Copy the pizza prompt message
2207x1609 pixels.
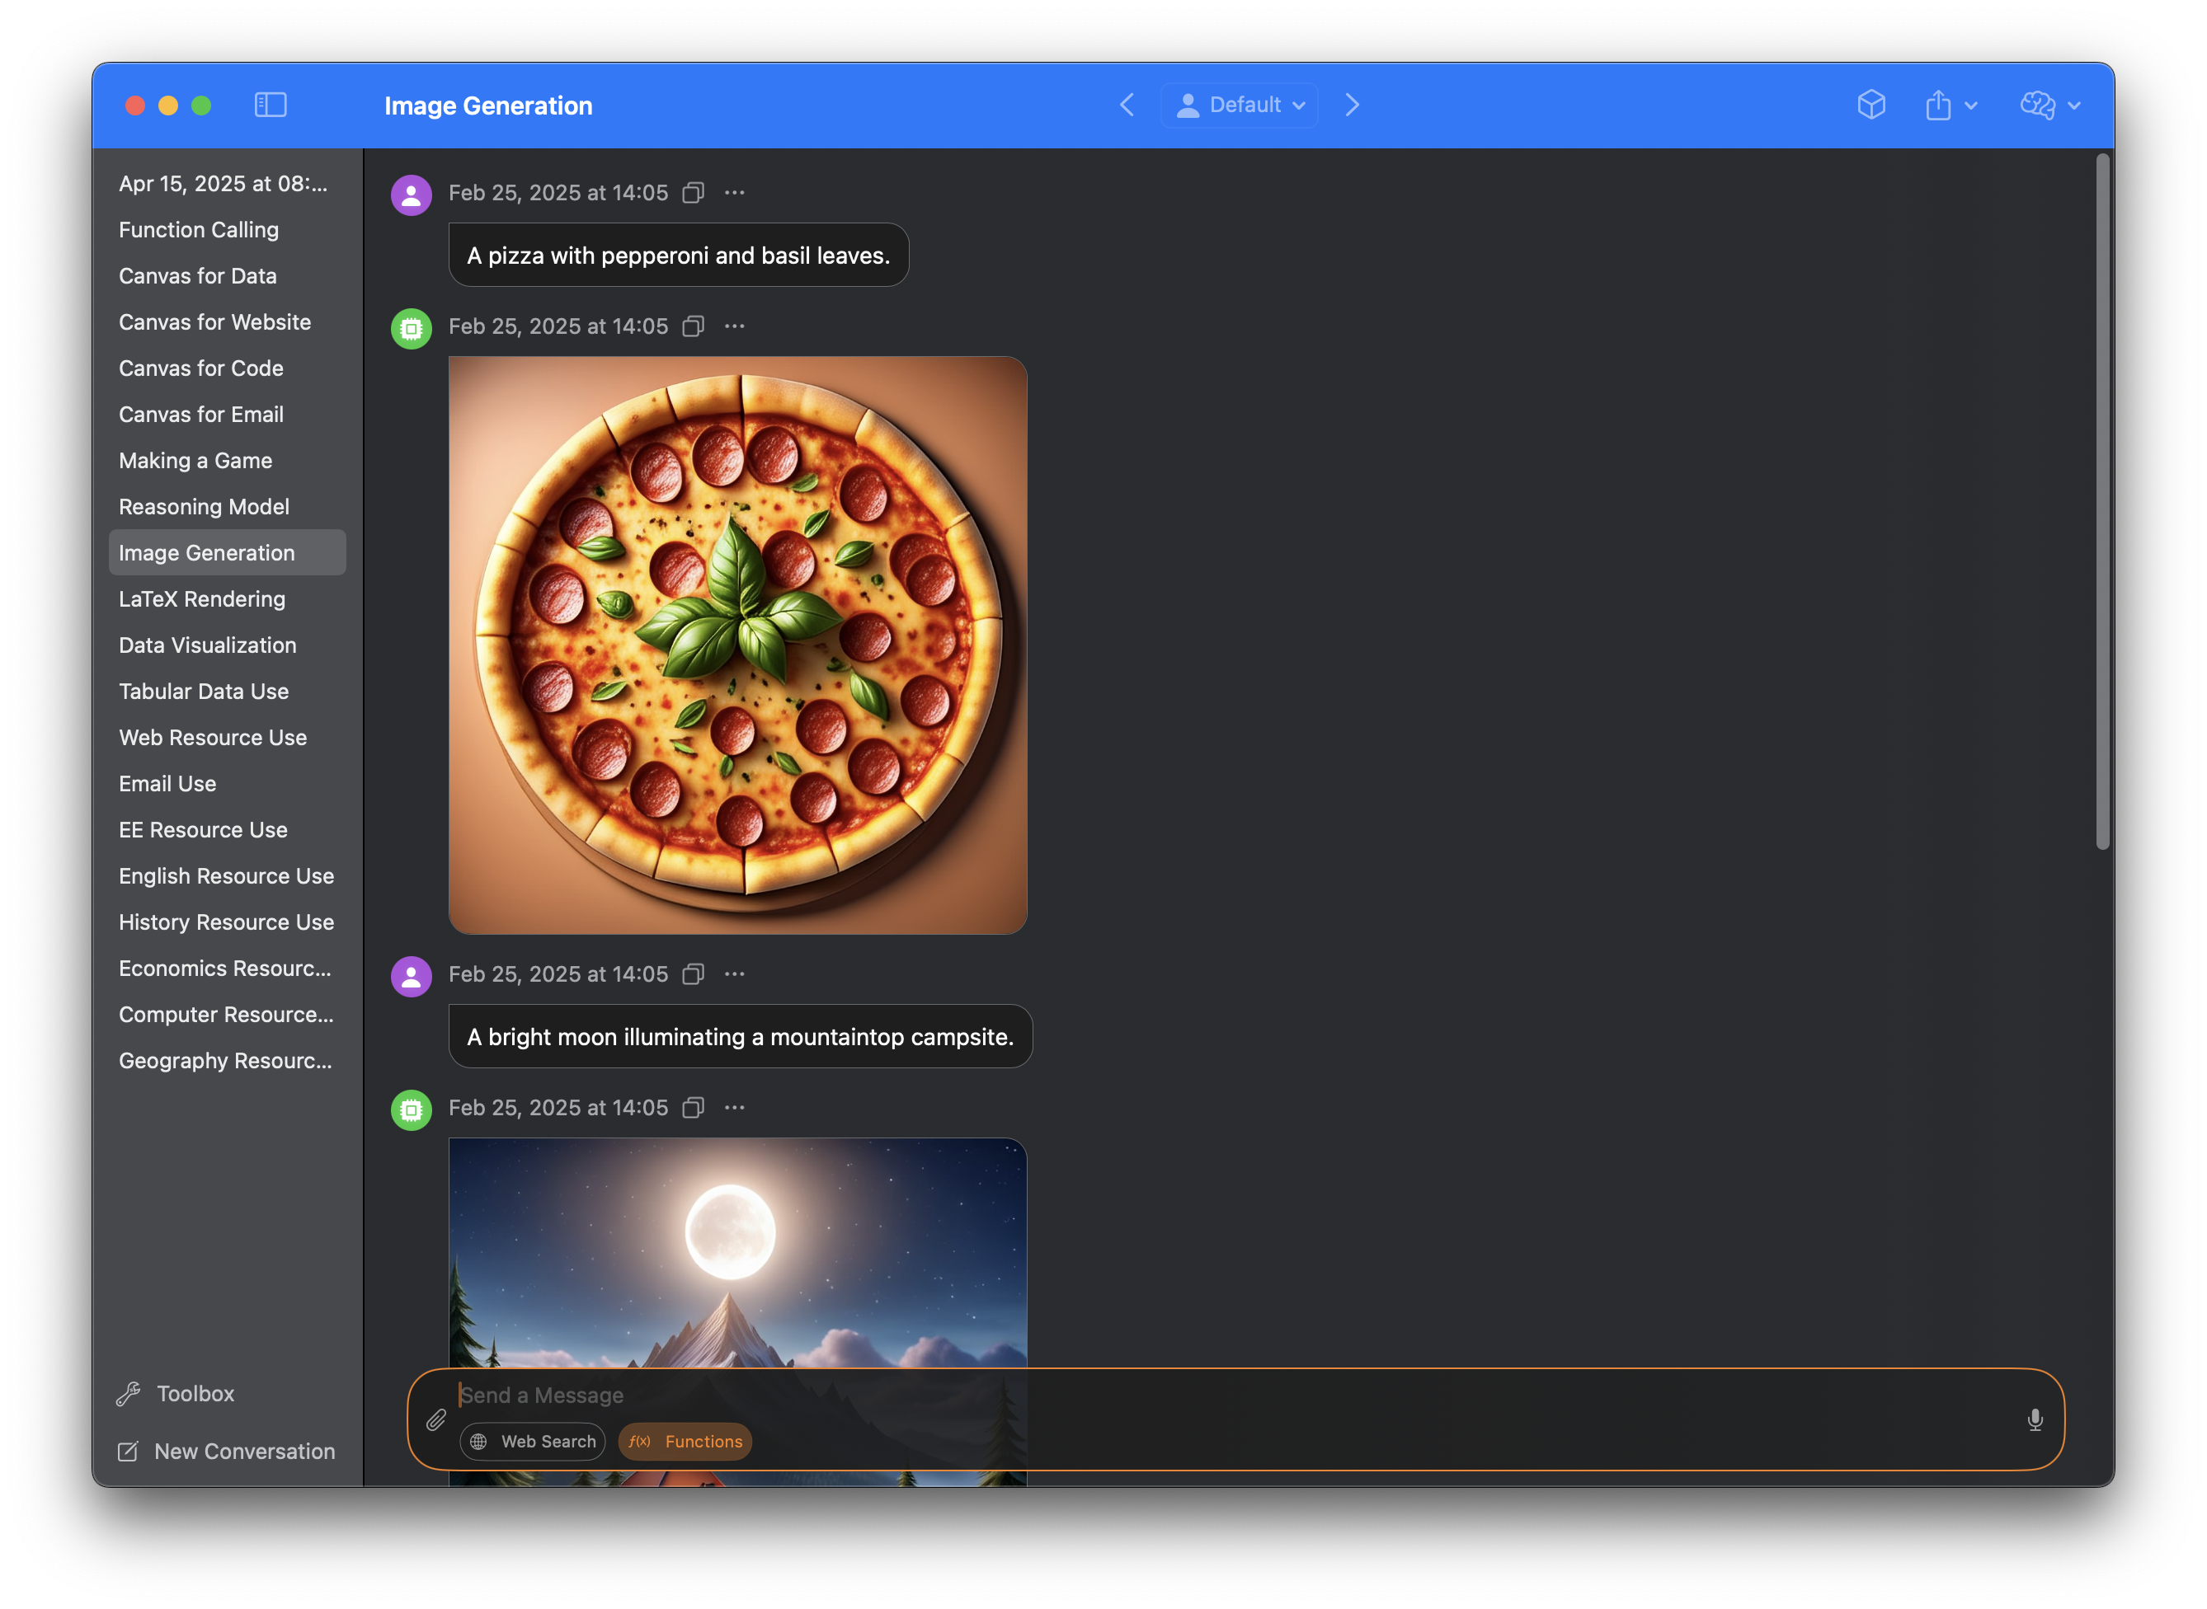click(x=693, y=193)
